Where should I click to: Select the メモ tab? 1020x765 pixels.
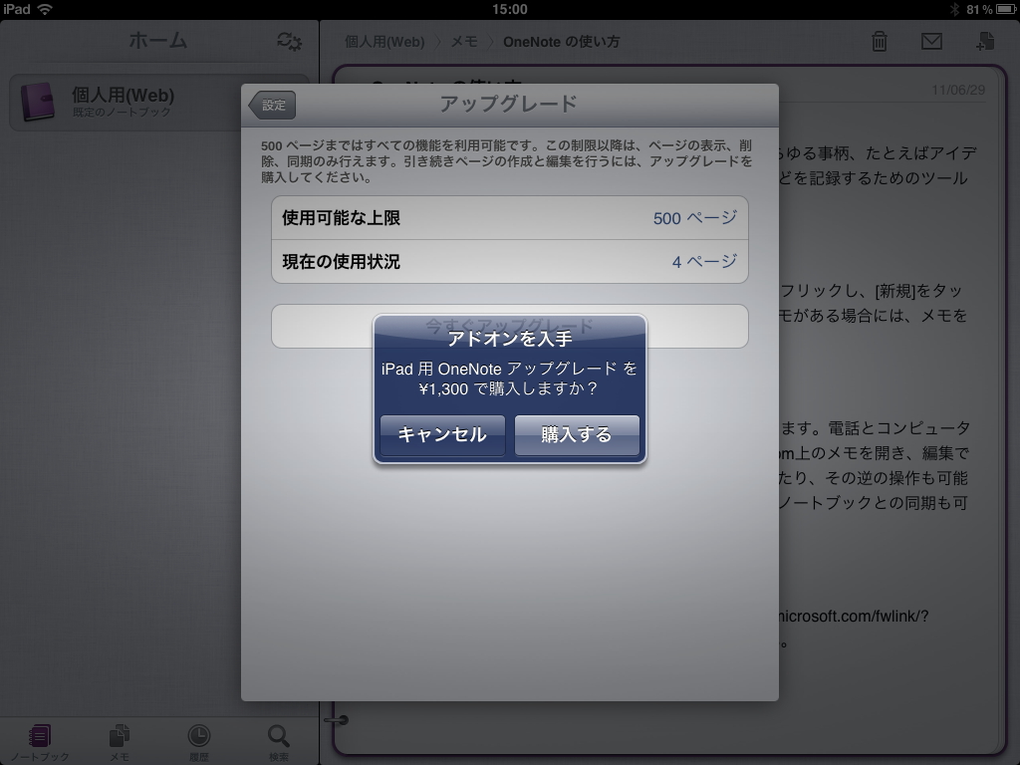tap(120, 742)
